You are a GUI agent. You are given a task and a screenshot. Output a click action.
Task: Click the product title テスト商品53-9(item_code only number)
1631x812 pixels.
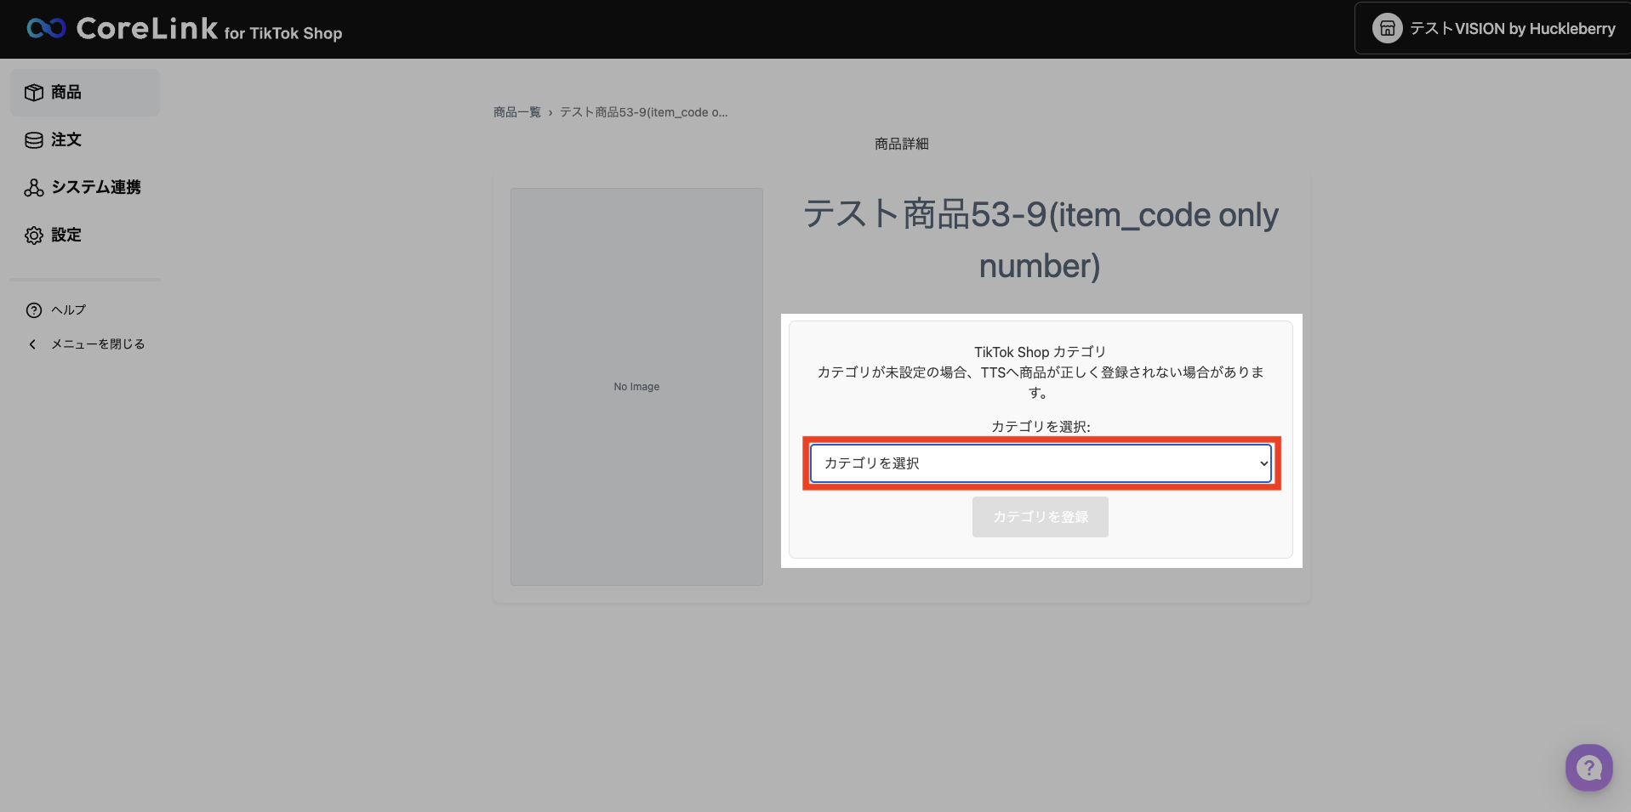(x=1041, y=240)
